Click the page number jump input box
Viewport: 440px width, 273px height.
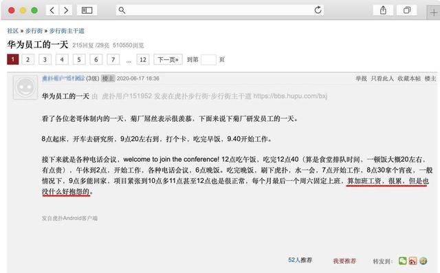[x=208, y=59]
